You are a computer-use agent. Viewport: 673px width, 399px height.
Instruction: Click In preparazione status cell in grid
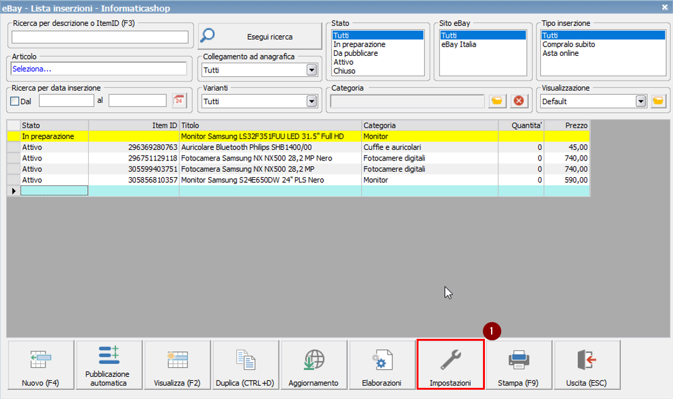[x=55, y=136]
